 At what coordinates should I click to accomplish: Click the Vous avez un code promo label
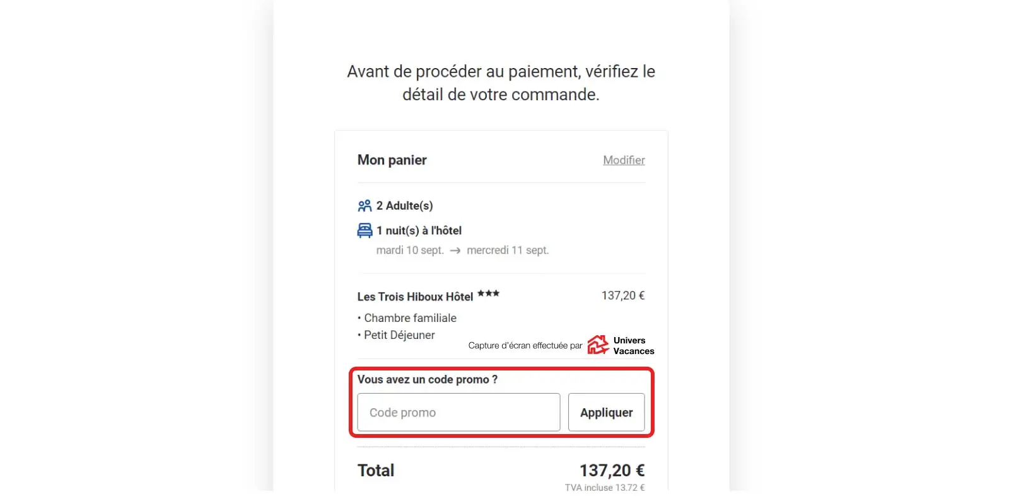click(x=427, y=379)
